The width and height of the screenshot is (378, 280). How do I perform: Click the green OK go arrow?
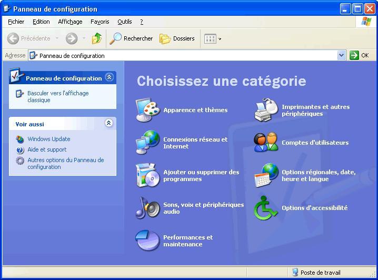coord(354,55)
